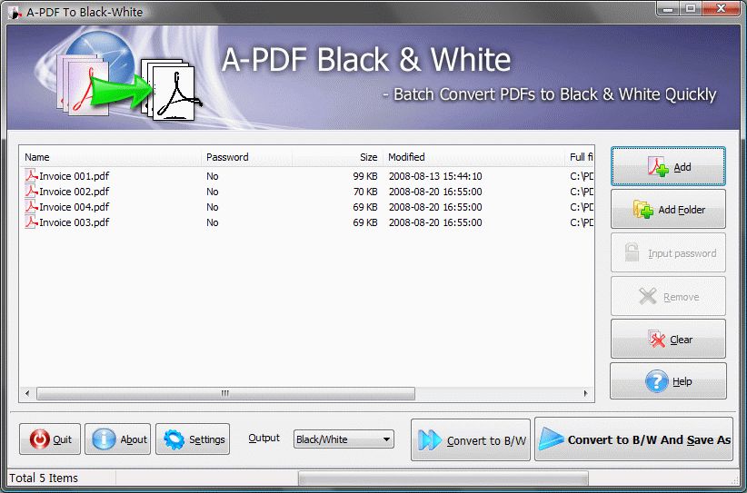Viewport: 747px width, 493px height.
Task: Click Convert to B/W And Save As
Action: tap(634, 439)
